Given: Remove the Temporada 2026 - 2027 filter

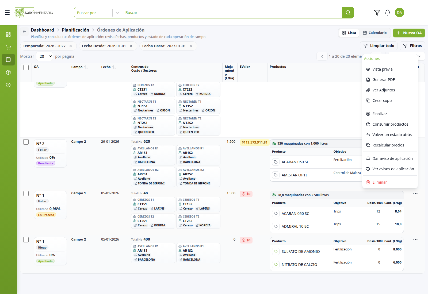Looking at the screenshot, I should pos(71,46).
